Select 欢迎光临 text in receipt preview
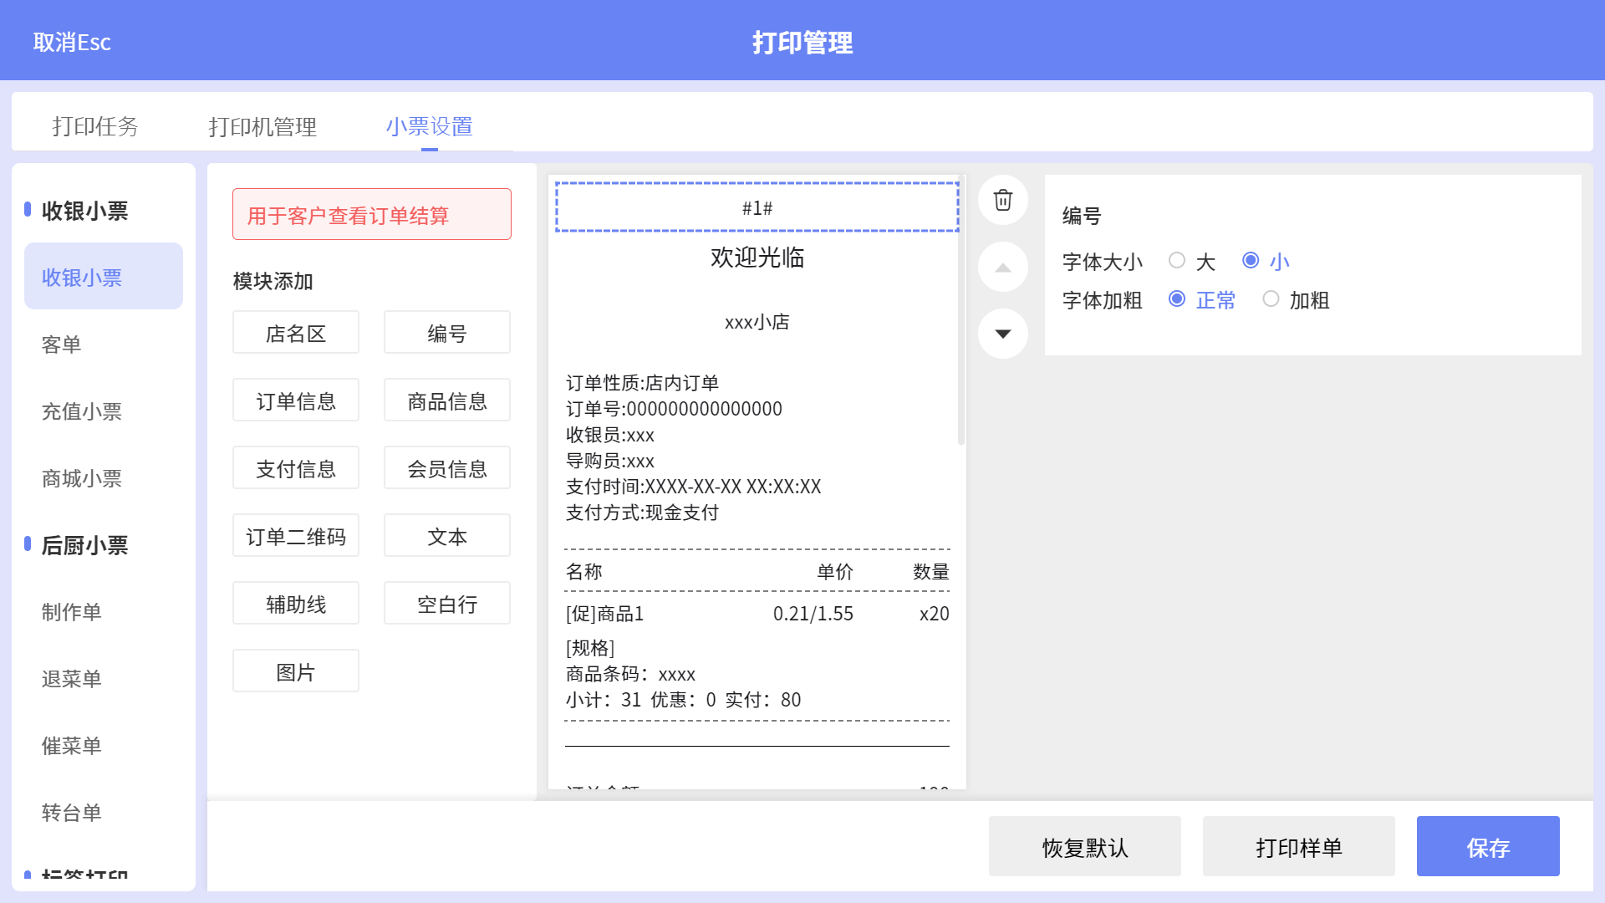Viewport: 1605px width, 903px height. point(757,257)
